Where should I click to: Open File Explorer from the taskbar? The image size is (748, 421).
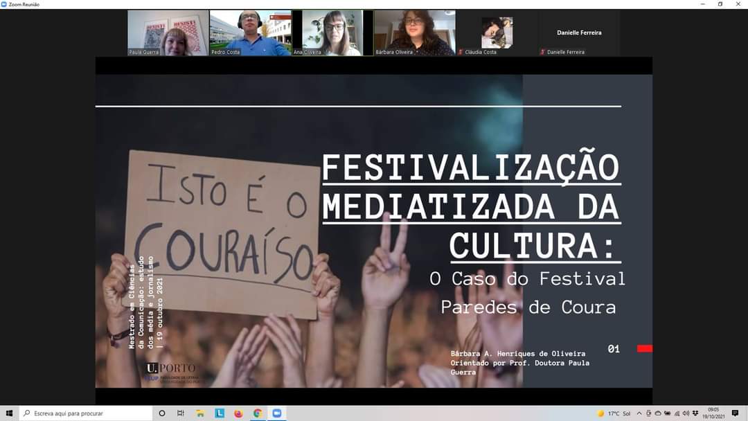[x=200, y=413]
